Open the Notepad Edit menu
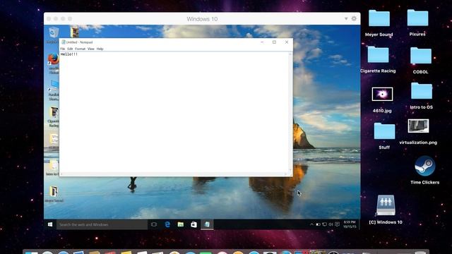Viewport: 452px width, 254px height. pyautogui.click(x=70, y=49)
